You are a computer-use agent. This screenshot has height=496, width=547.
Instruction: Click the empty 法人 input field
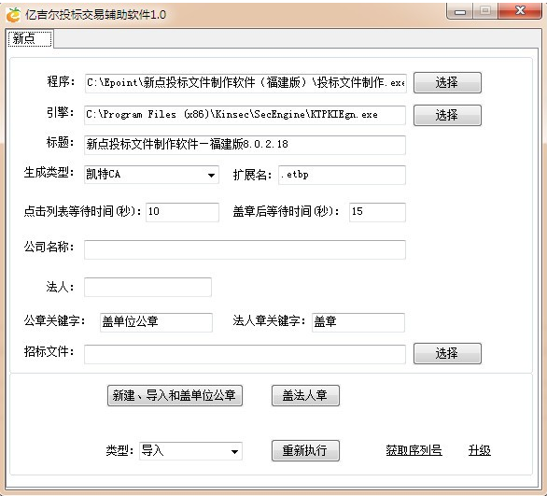(x=147, y=287)
